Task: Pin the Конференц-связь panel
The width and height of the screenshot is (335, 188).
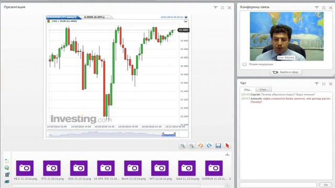Action: [317, 7]
